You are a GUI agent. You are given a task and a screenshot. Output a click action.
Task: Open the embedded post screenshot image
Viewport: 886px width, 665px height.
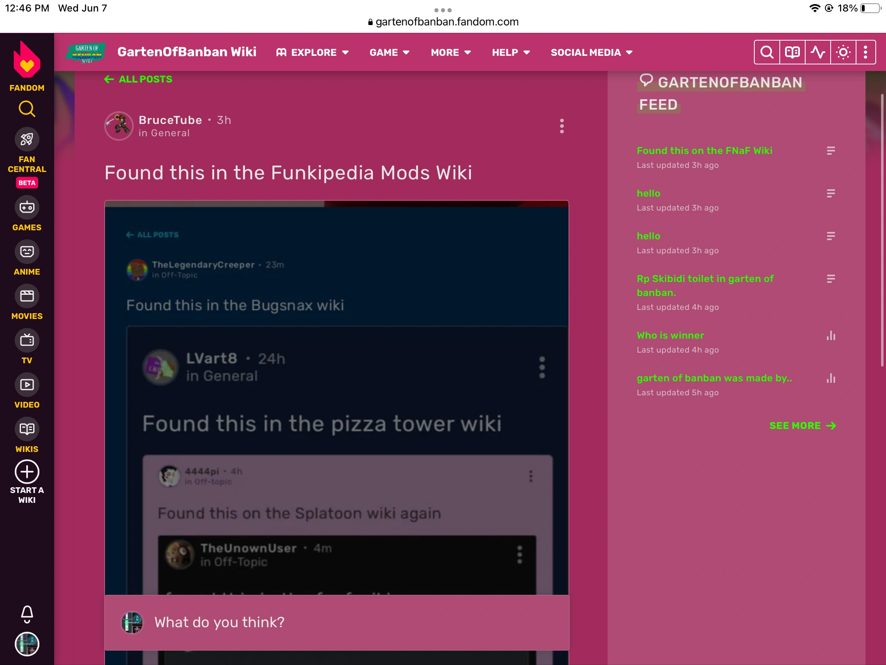tap(336, 394)
